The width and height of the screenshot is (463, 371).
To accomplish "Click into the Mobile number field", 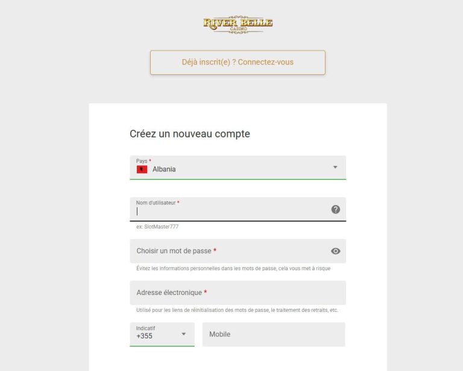I will 274,334.
